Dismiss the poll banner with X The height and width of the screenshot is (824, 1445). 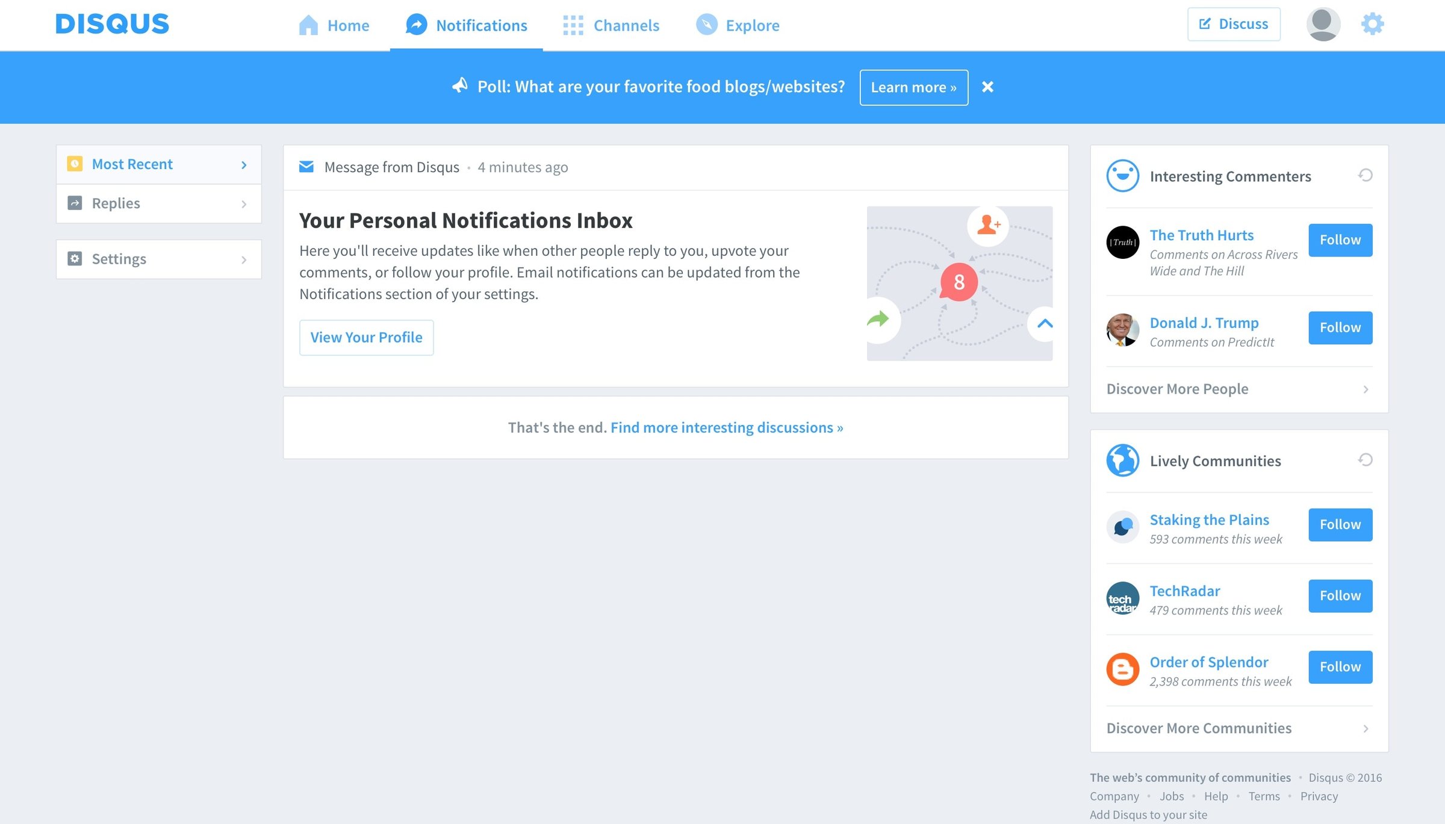(x=987, y=87)
